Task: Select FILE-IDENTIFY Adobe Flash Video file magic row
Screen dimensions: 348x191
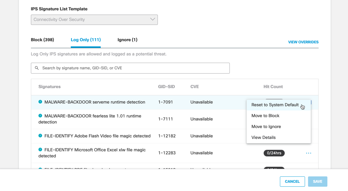Action: pos(97,136)
